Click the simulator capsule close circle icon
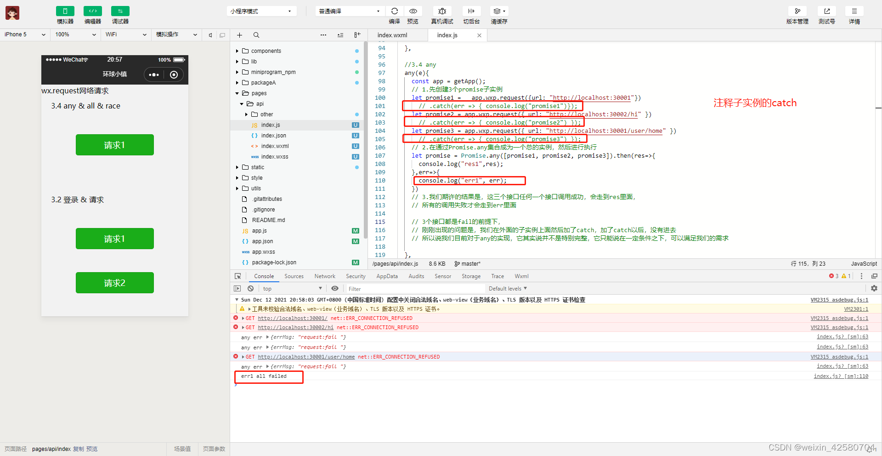 pyautogui.click(x=174, y=74)
